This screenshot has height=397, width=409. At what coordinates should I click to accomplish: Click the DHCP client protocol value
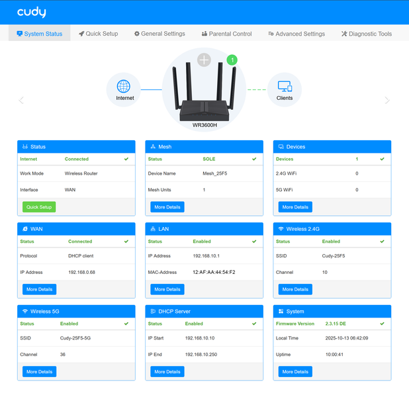point(81,255)
